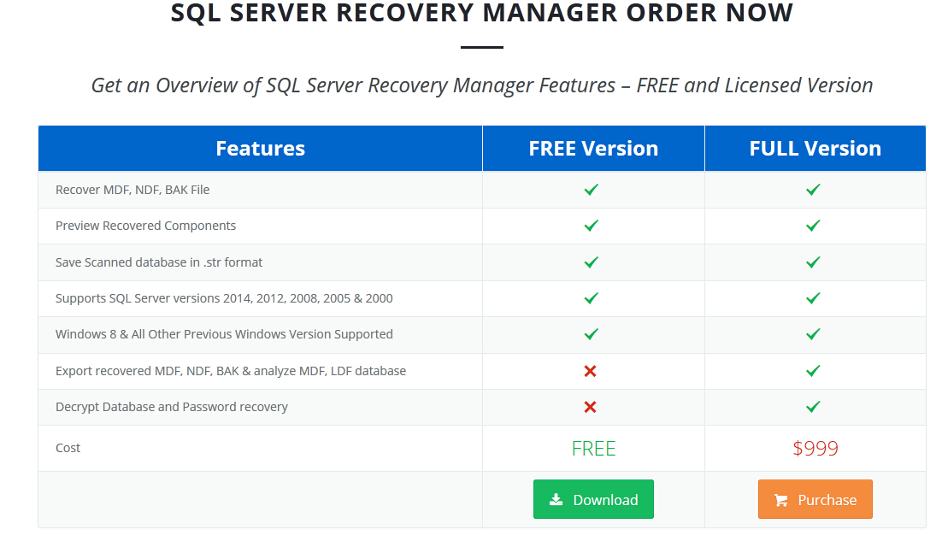Select 'Save Scanned database in .str format' text
Image resolution: width=942 pixels, height=553 pixels.
(x=159, y=262)
